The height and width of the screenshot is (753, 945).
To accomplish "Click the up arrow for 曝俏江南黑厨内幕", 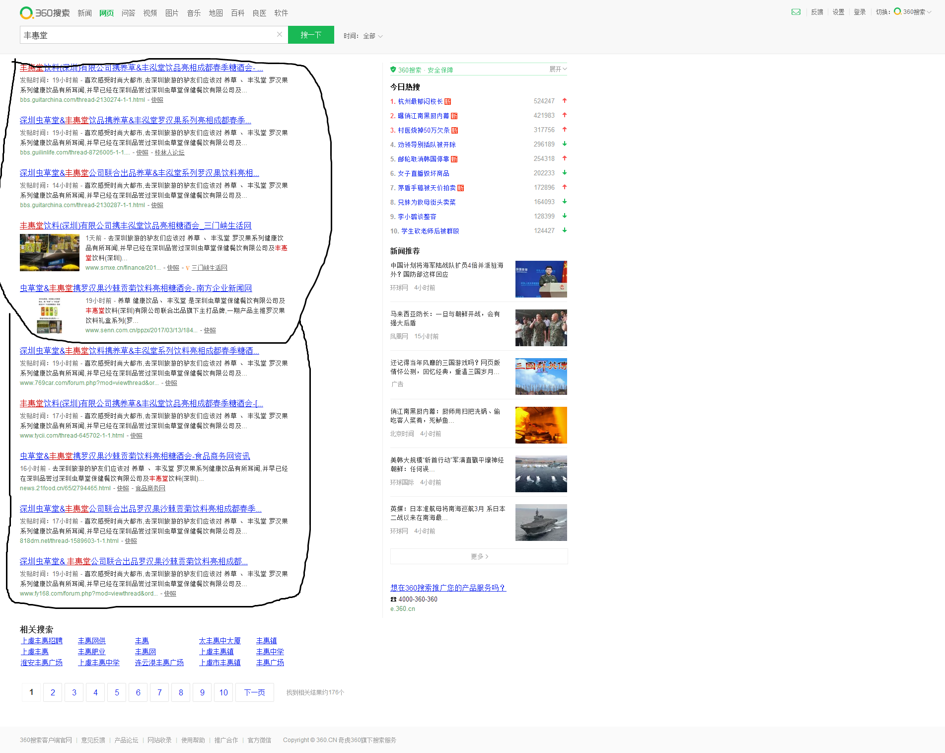I will click(564, 115).
